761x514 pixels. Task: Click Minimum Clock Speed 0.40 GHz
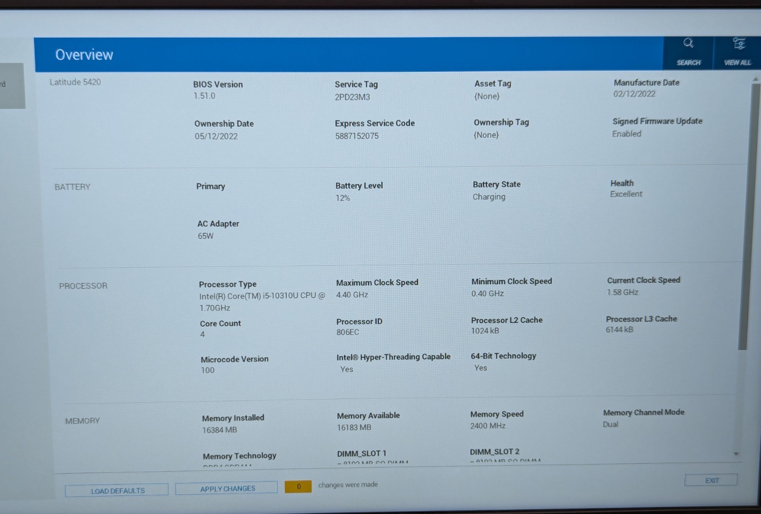point(488,293)
